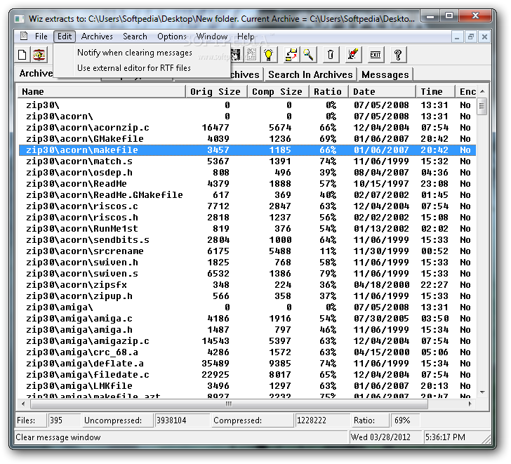Open the Help menu
The height and width of the screenshot is (464, 511).
pyautogui.click(x=246, y=37)
